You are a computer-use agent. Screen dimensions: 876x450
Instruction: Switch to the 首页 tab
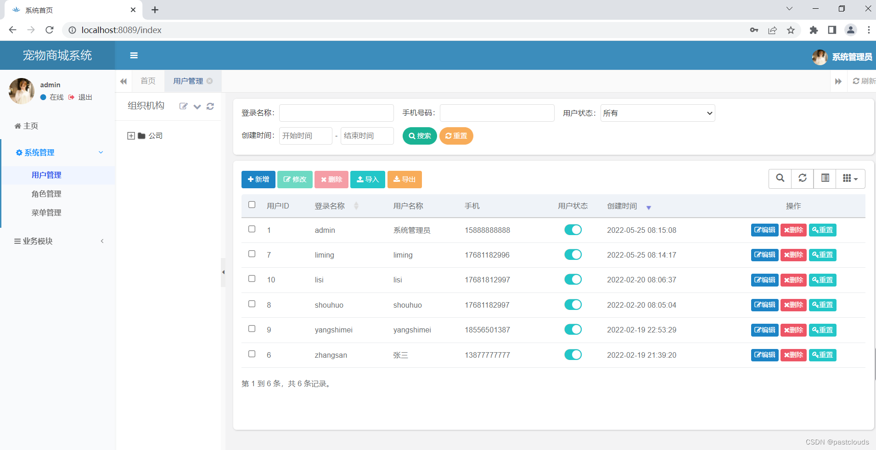pyautogui.click(x=148, y=81)
